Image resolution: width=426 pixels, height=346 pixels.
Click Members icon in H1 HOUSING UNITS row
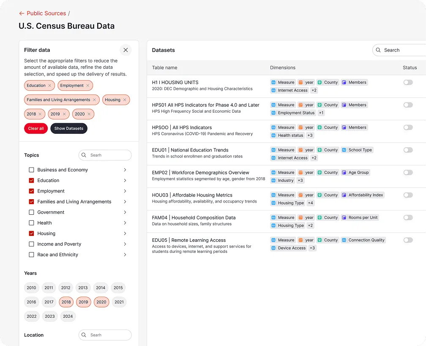344,82
